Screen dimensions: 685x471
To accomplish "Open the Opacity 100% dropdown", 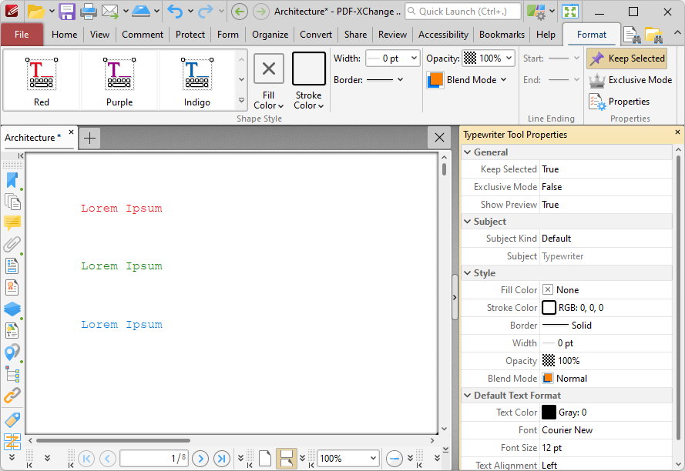I will 509,58.
